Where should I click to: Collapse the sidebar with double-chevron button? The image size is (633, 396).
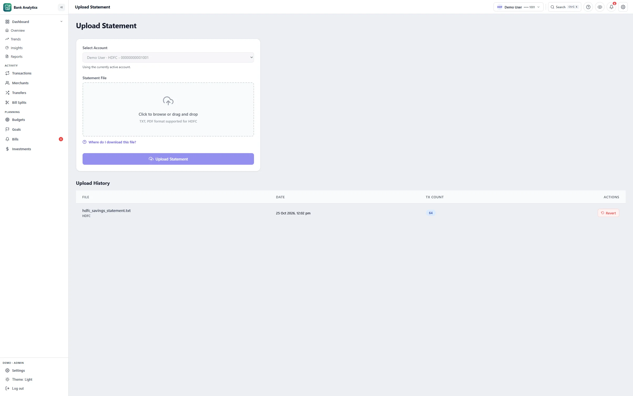pyautogui.click(x=61, y=7)
